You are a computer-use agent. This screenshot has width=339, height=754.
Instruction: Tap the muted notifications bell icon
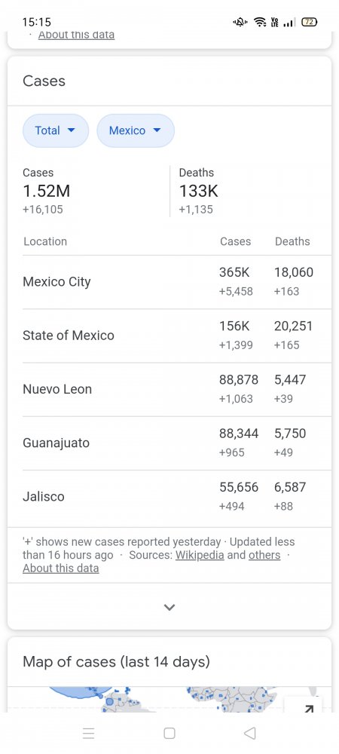[x=240, y=22]
